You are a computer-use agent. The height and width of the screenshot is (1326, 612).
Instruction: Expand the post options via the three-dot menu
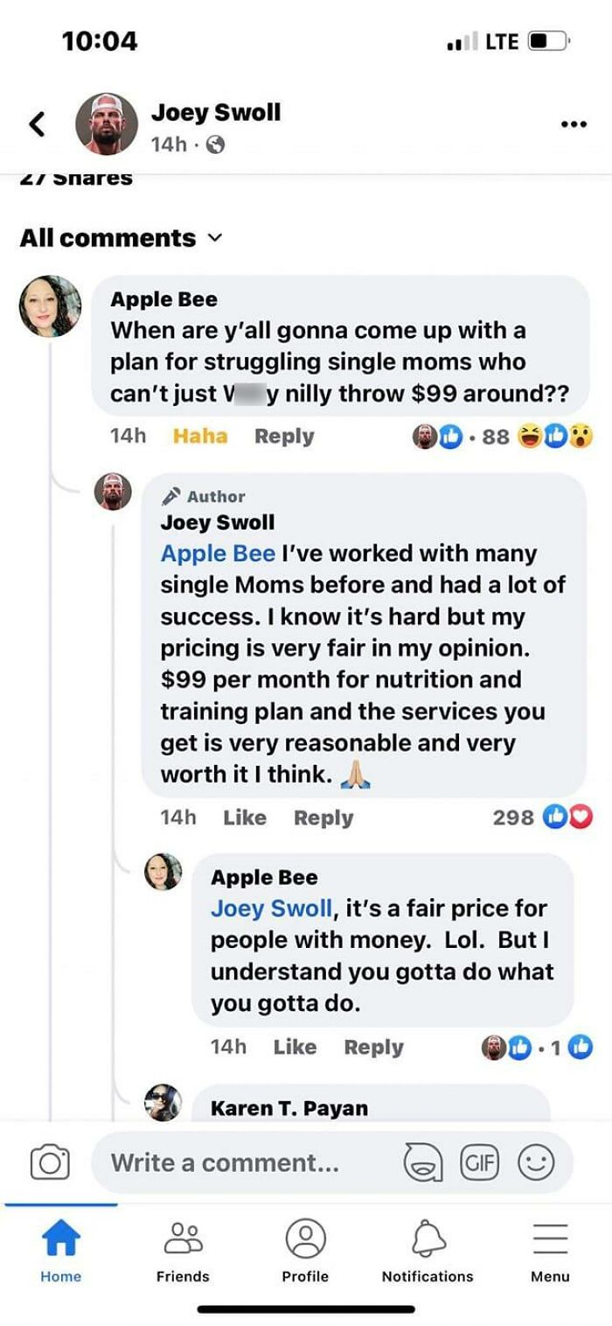572,124
